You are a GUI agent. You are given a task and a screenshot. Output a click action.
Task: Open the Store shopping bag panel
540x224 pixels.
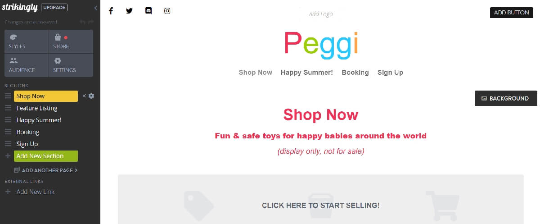pyautogui.click(x=71, y=41)
